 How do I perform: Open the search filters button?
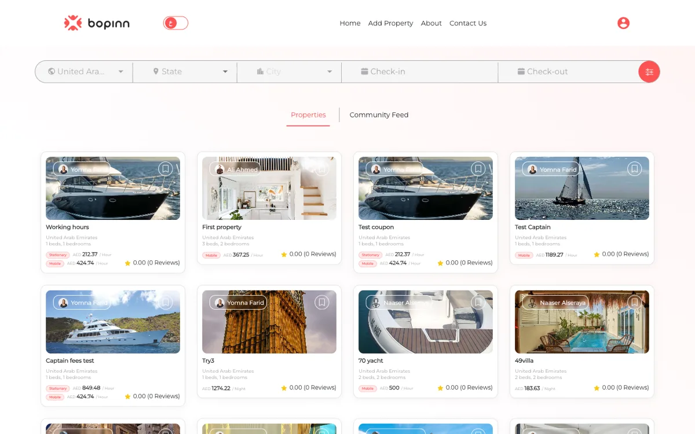(x=649, y=72)
